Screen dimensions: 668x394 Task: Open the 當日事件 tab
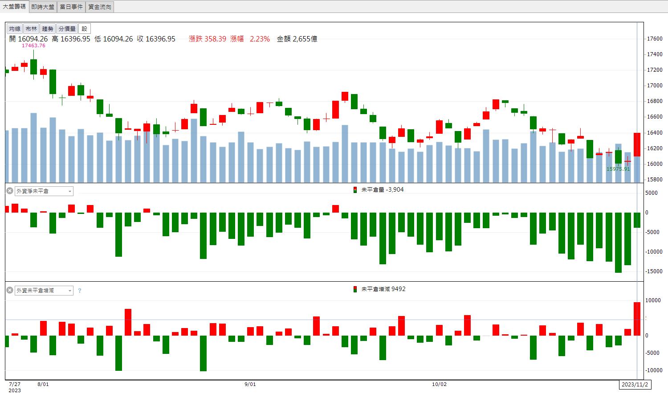coord(71,7)
